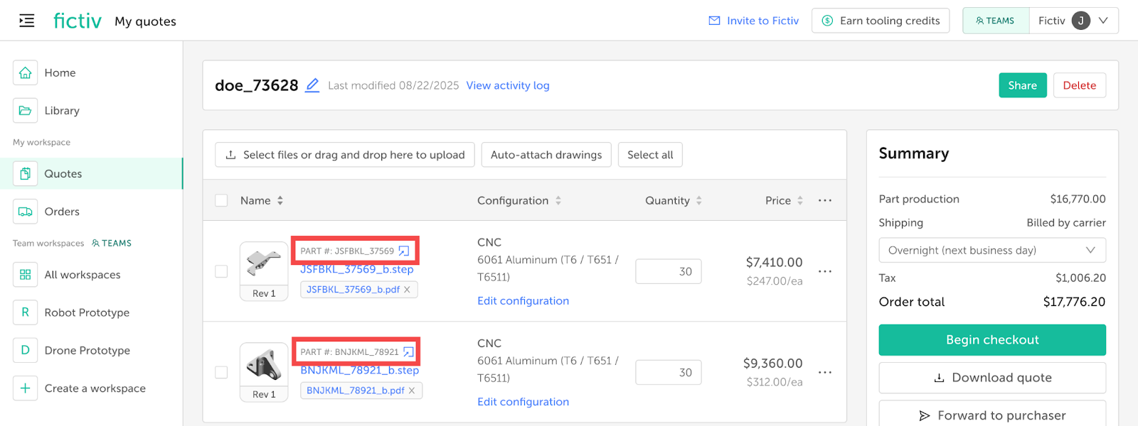
Task: Sort table by Price
Action: click(800, 200)
